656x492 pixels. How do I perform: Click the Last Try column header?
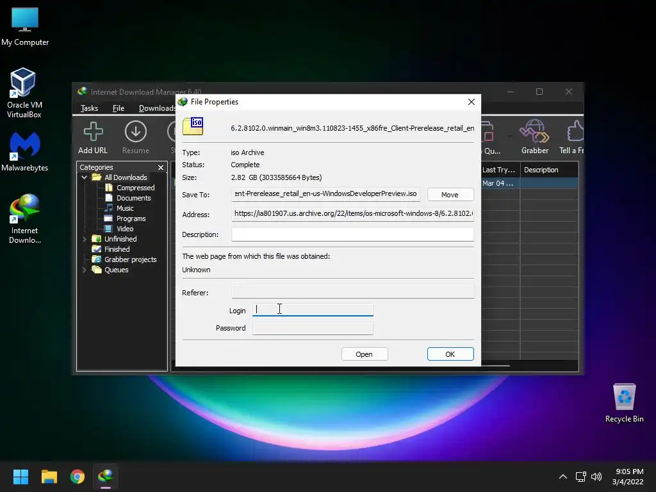coord(500,170)
